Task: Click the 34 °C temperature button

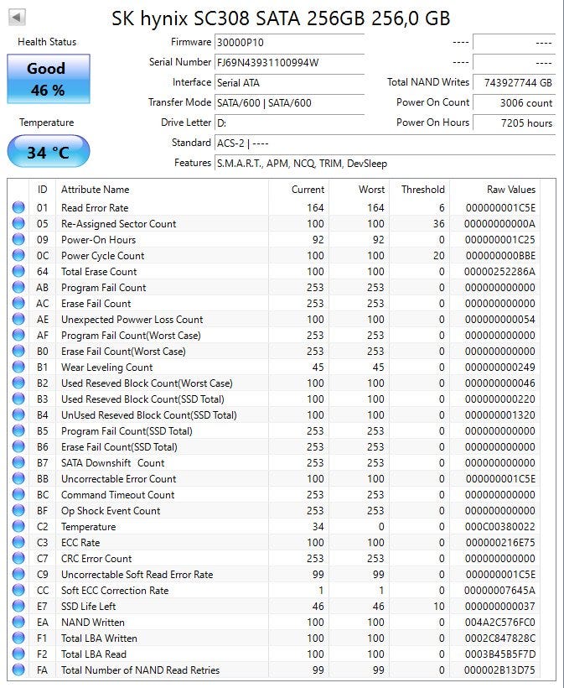Action: (x=49, y=152)
